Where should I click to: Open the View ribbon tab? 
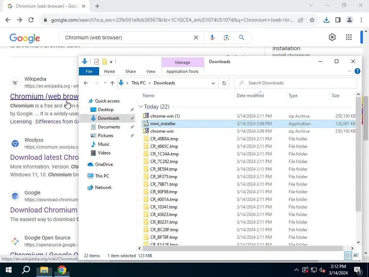tap(151, 71)
